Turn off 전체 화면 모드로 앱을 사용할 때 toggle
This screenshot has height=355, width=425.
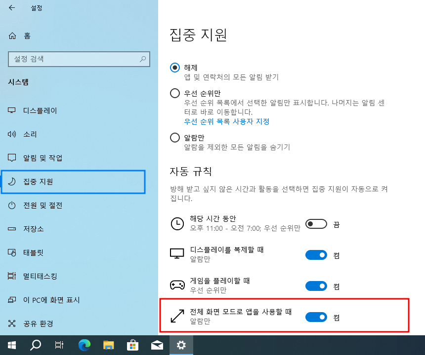tap(316, 317)
